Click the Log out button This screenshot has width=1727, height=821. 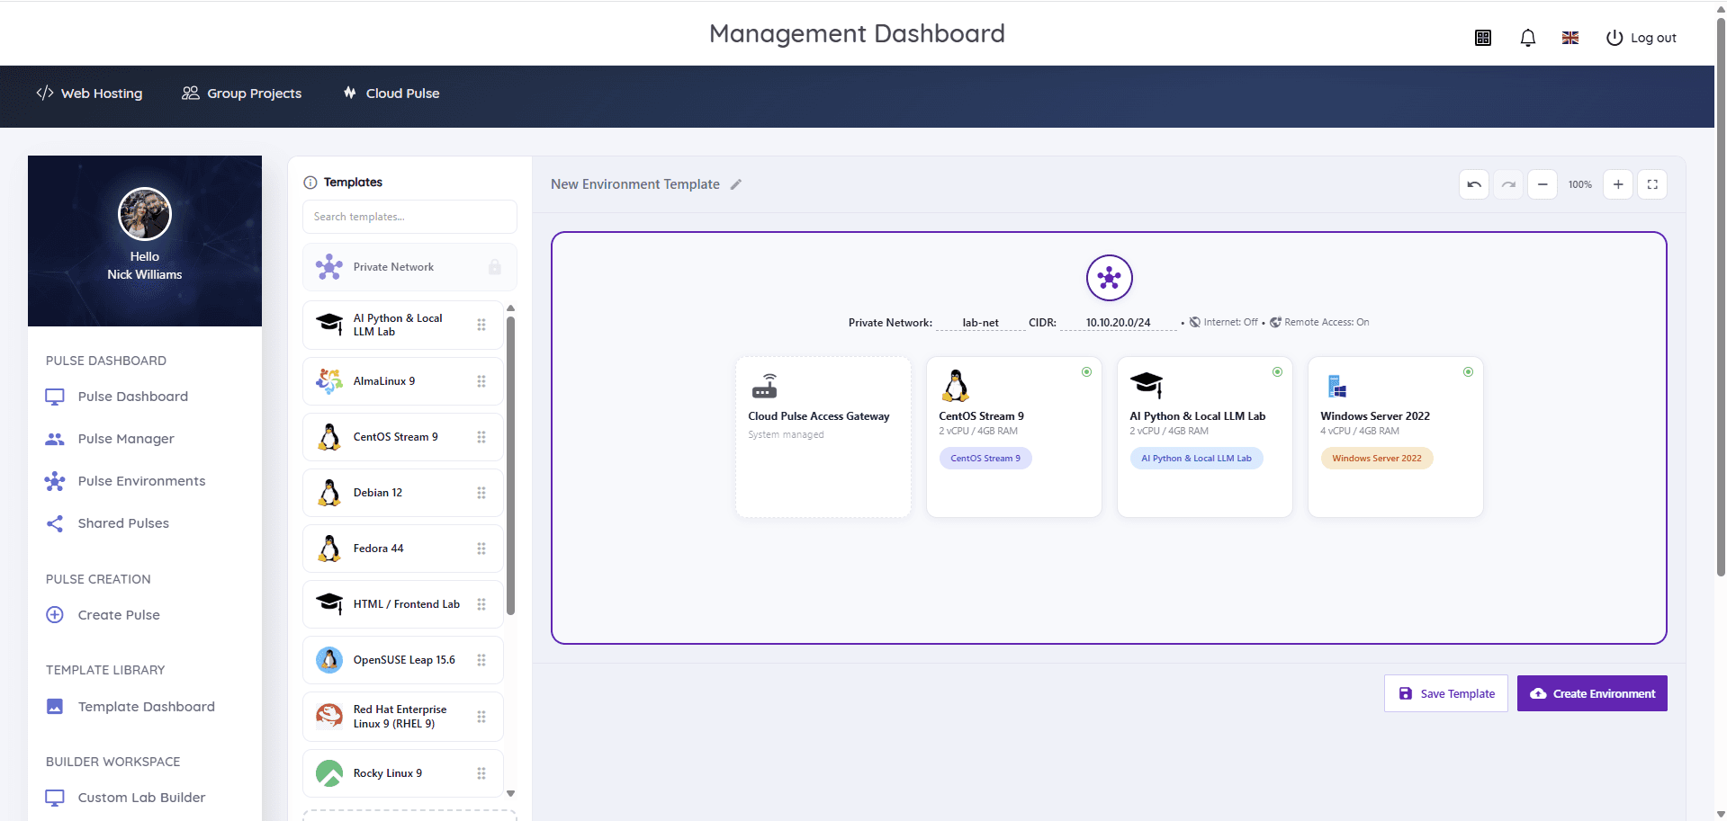pyautogui.click(x=1641, y=38)
